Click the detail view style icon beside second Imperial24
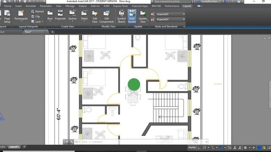This screenshot has height=152, width=271. coord(152,19)
